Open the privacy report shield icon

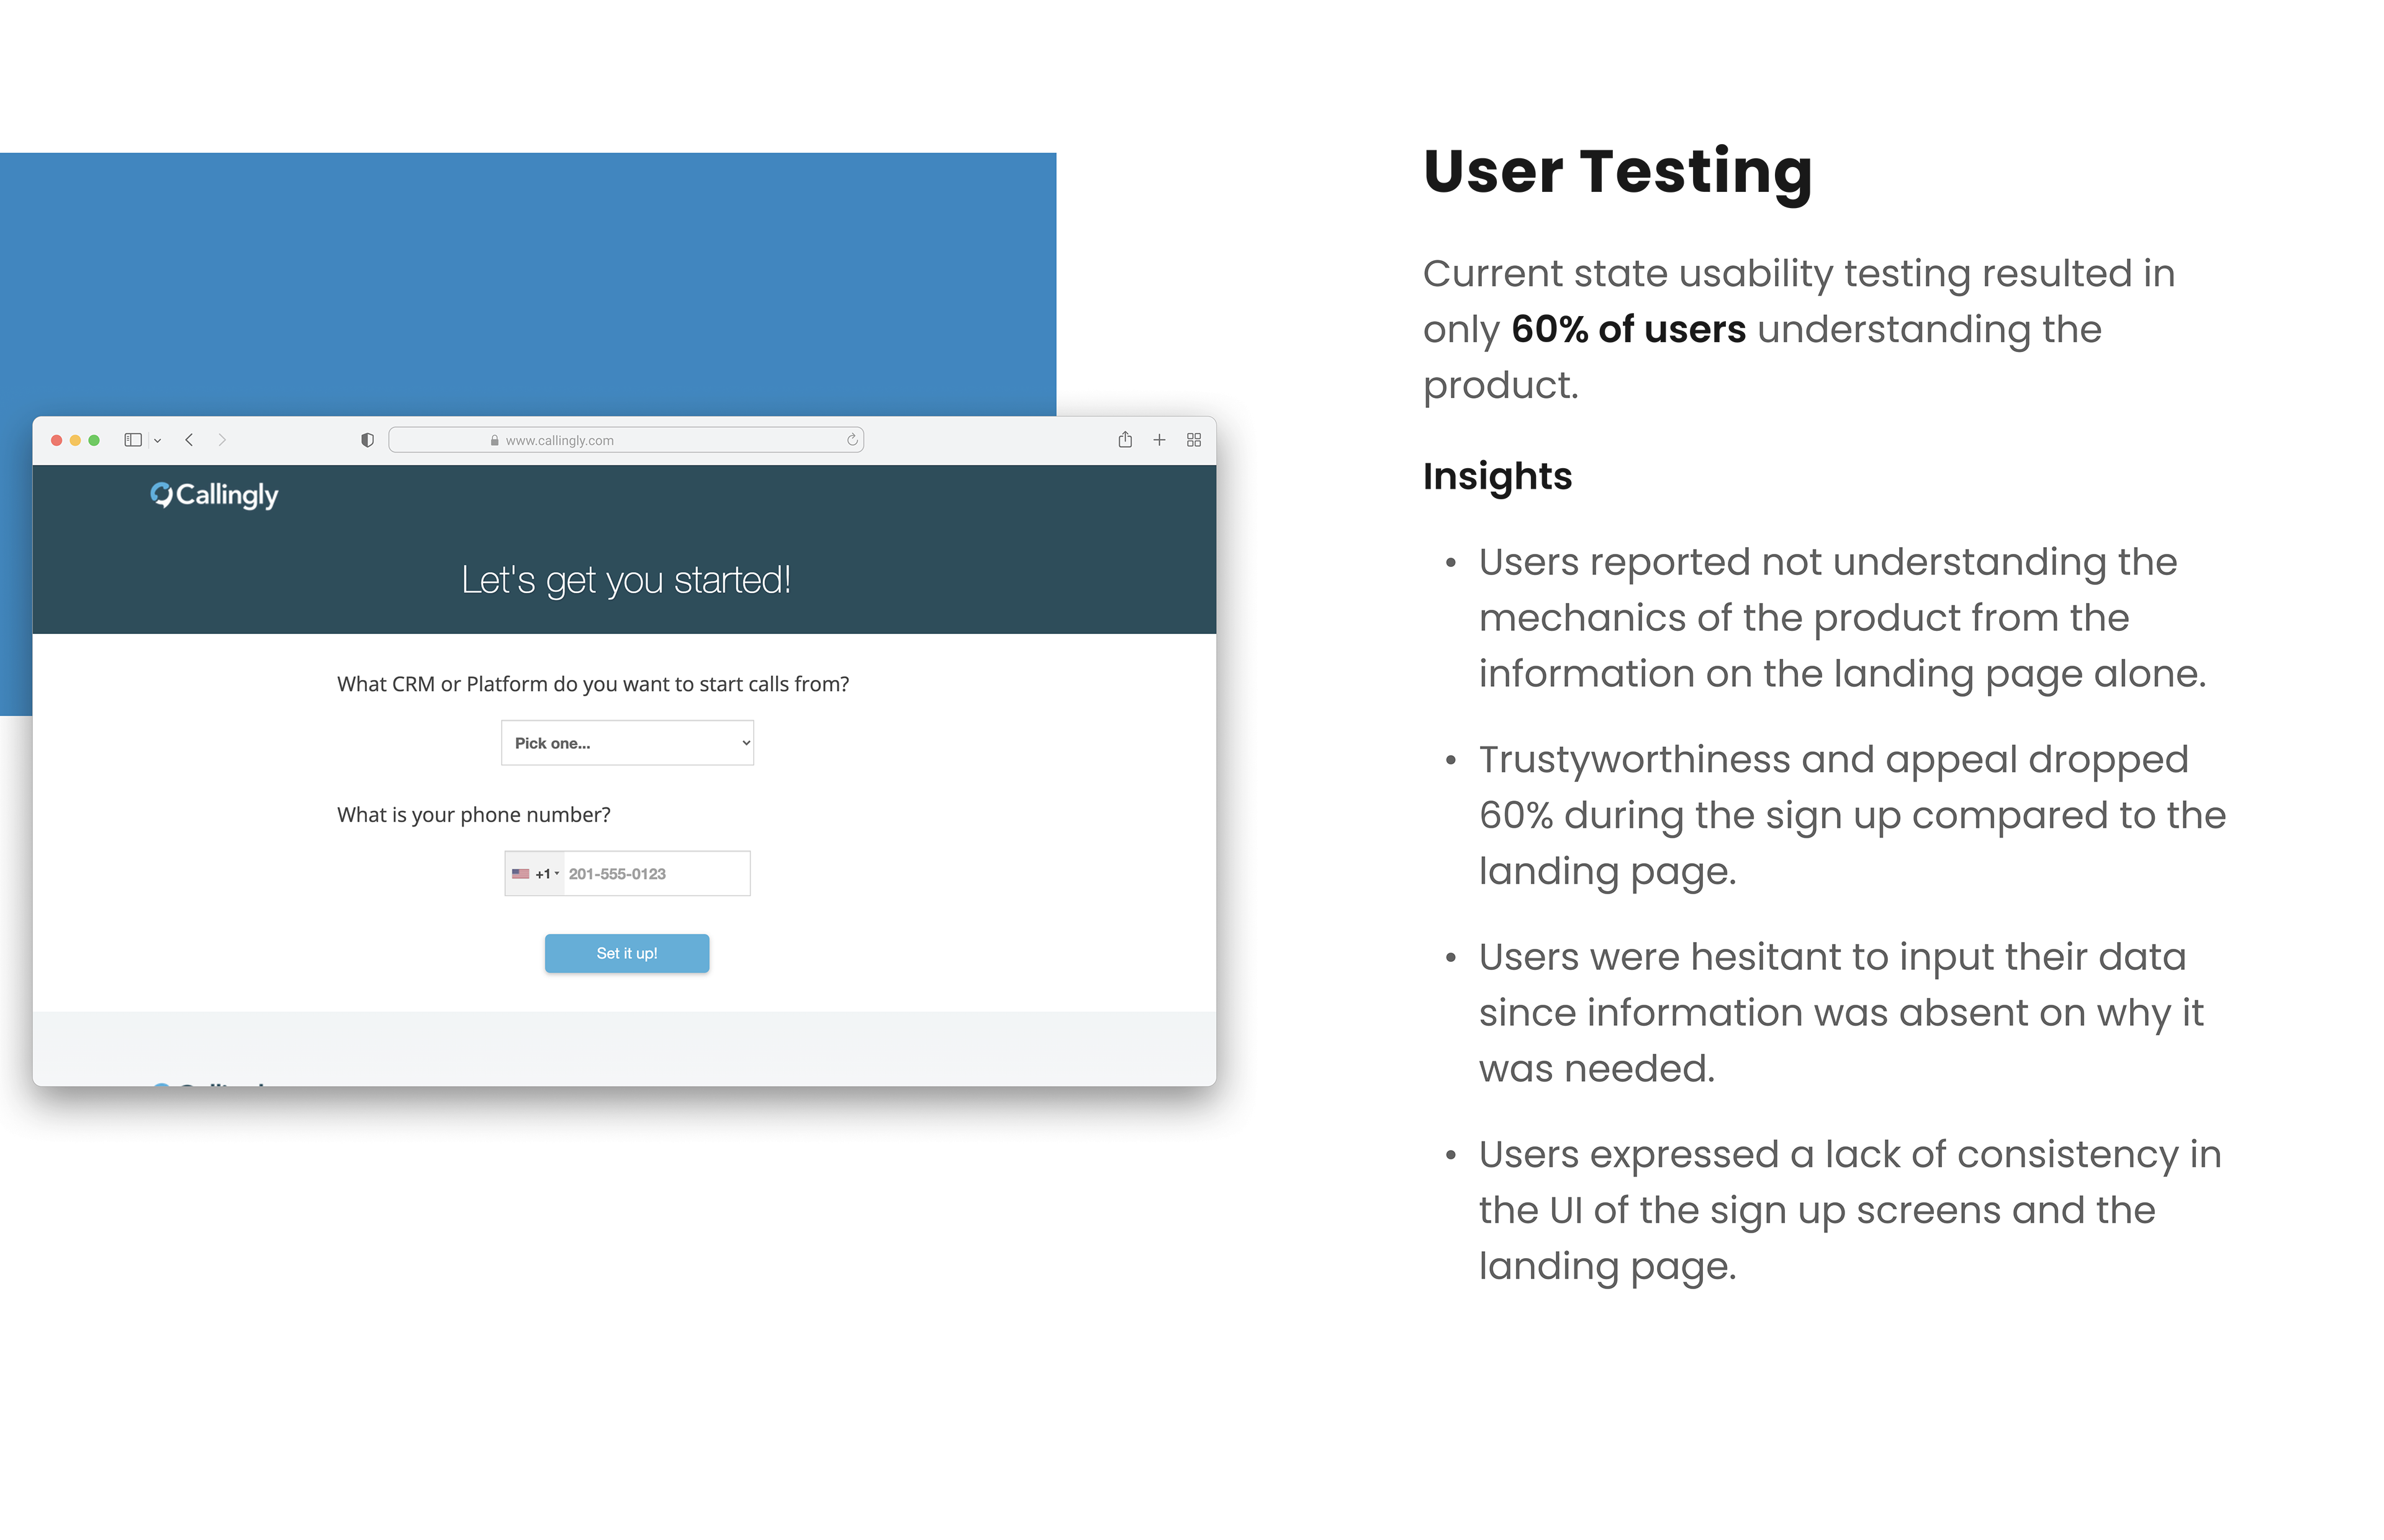[367, 440]
